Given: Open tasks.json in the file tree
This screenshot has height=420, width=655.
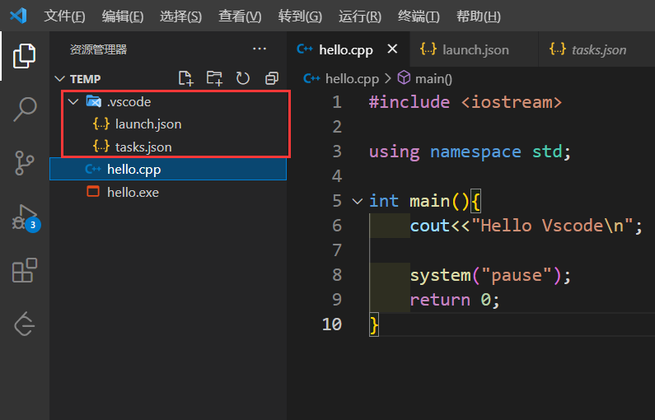Looking at the screenshot, I should (x=168, y=147).
